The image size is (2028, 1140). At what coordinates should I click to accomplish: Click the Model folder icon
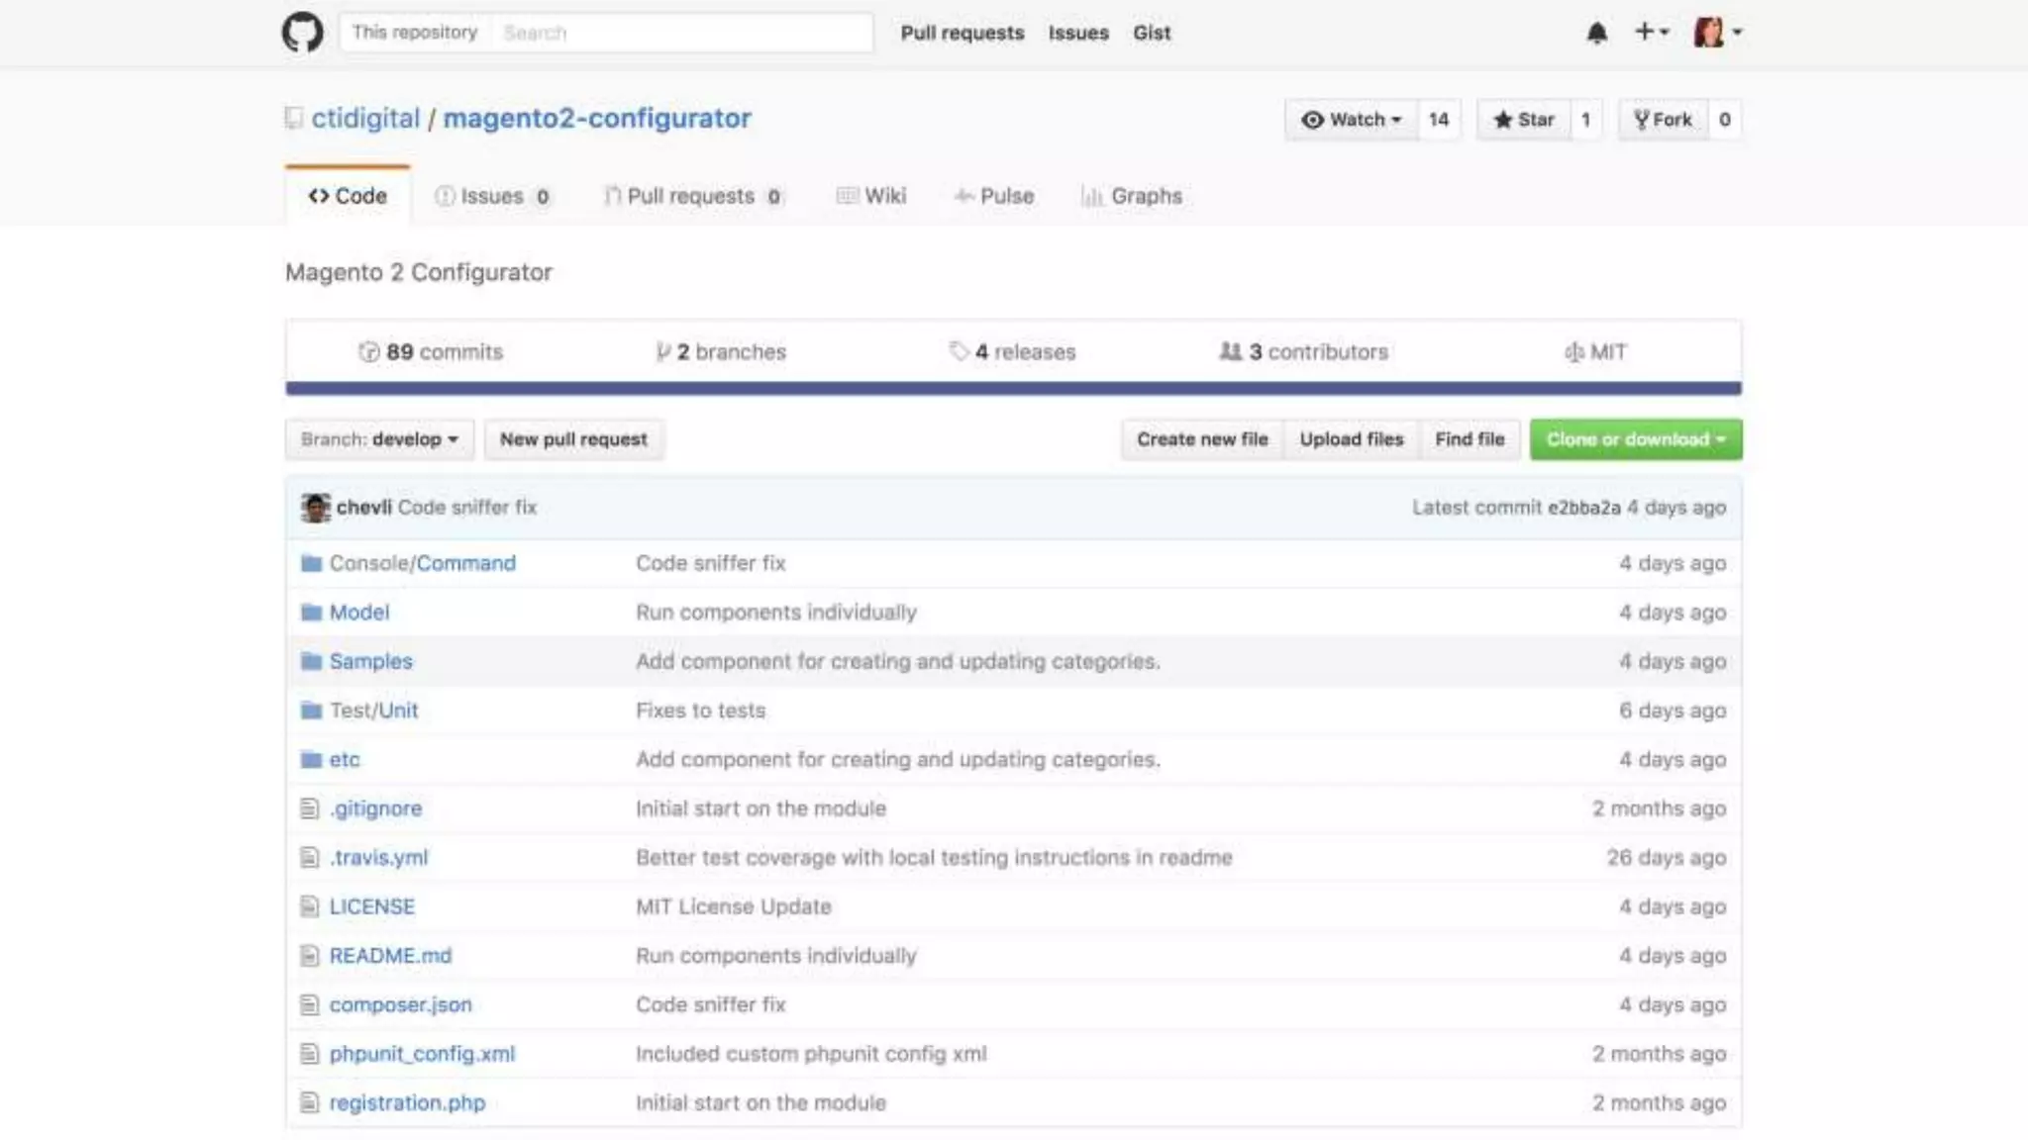click(311, 613)
